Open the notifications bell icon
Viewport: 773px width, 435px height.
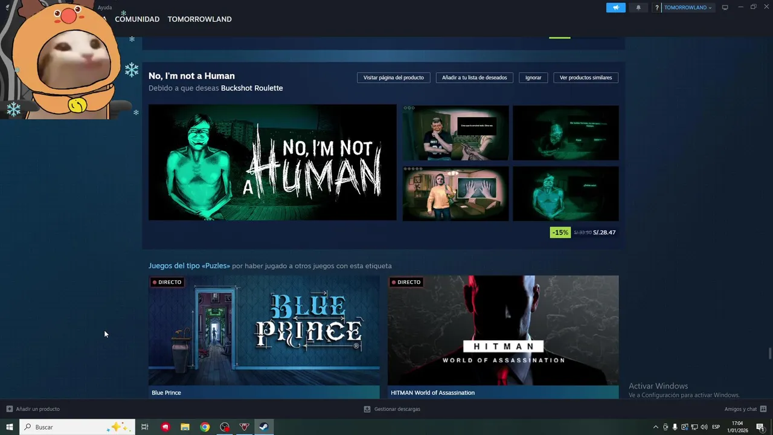(x=638, y=7)
